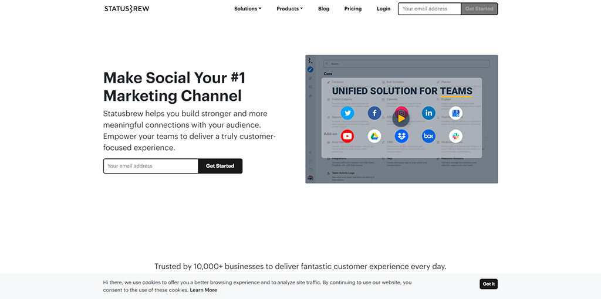Click the Statusbrew mark inside preview sidebar
The width and height of the screenshot is (601, 299).
[310, 60]
